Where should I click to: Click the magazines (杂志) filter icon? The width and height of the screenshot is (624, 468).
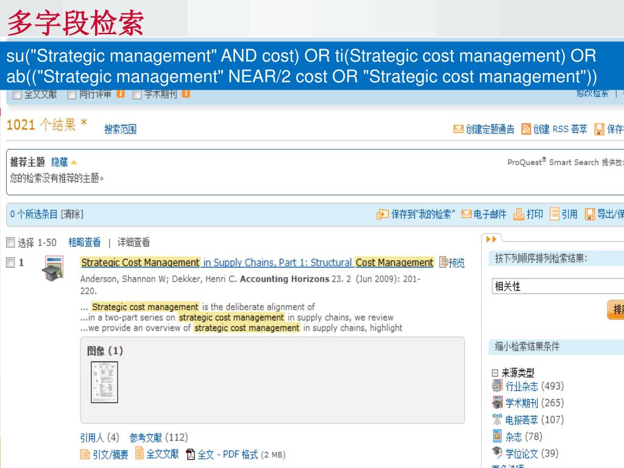pos(497,436)
